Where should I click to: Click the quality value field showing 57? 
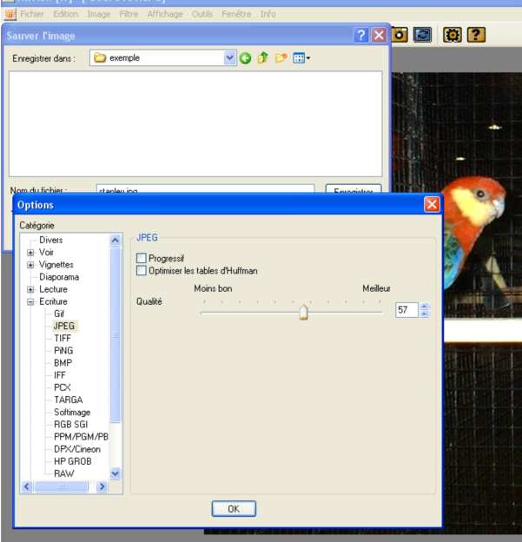coord(406,310)
